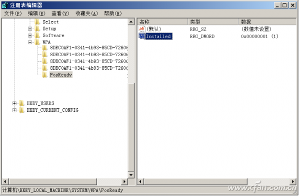Expand the HKEY_USERS tree node
This screenshot has height=196, width=300.
tap(14, 104)
